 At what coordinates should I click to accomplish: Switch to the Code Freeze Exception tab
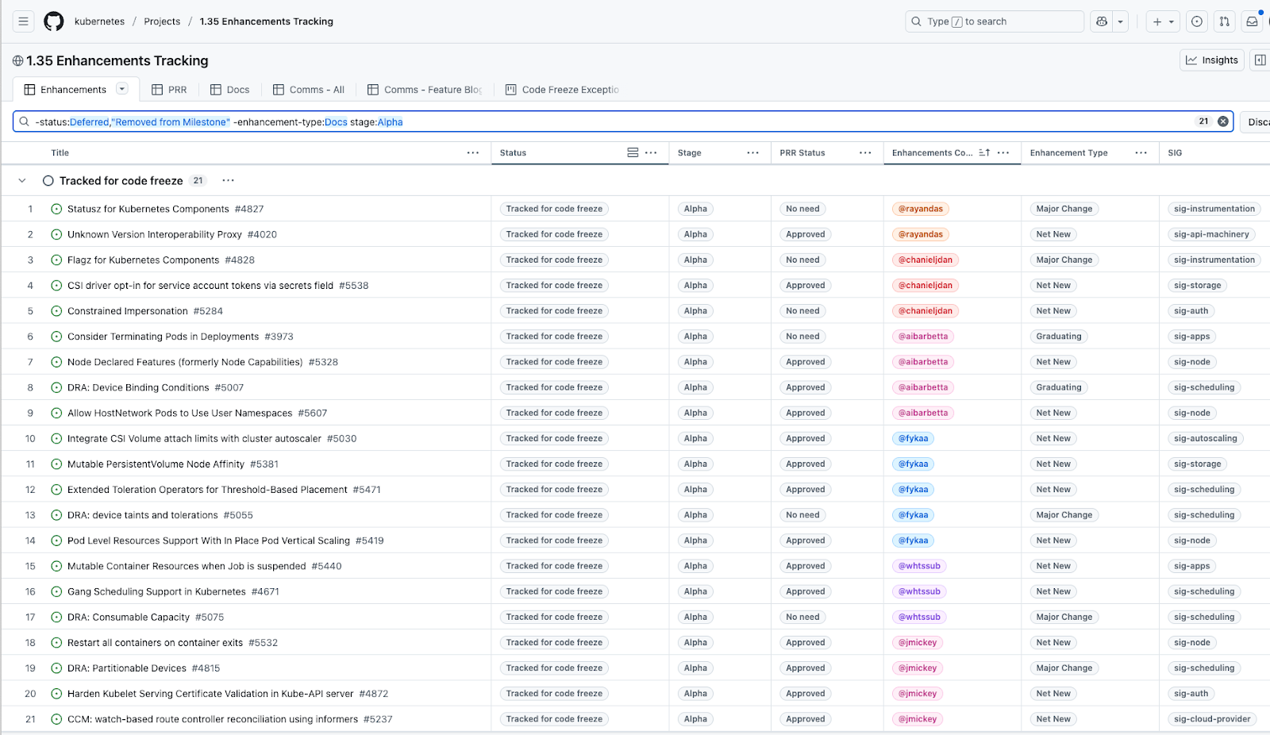562,90
